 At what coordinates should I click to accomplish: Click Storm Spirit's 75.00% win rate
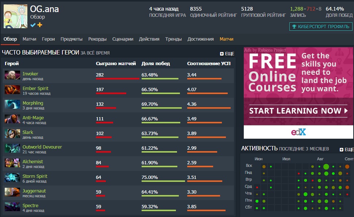point(150,177)
